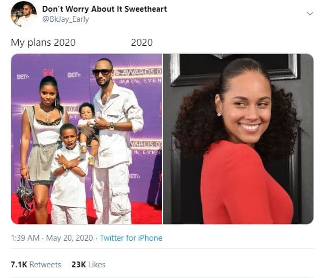
Task: View the left BET red carpet photo
Action: click(x=86, y=139)
